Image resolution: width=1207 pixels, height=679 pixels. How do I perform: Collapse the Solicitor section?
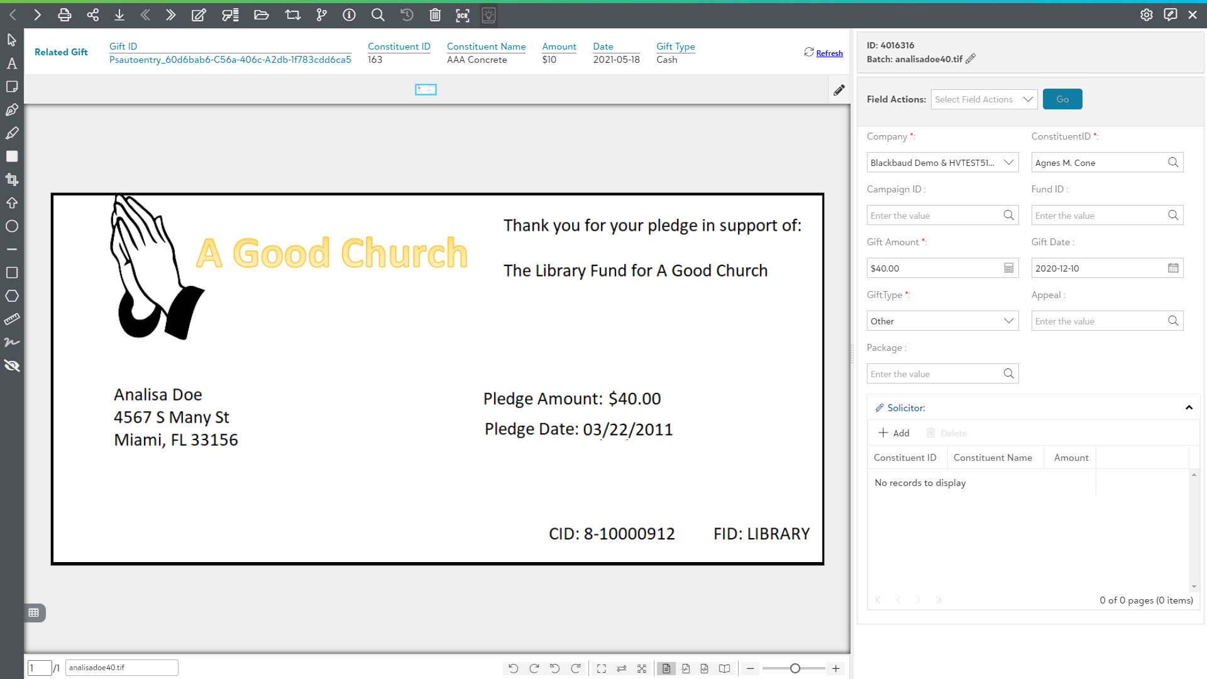[1189, 408]
